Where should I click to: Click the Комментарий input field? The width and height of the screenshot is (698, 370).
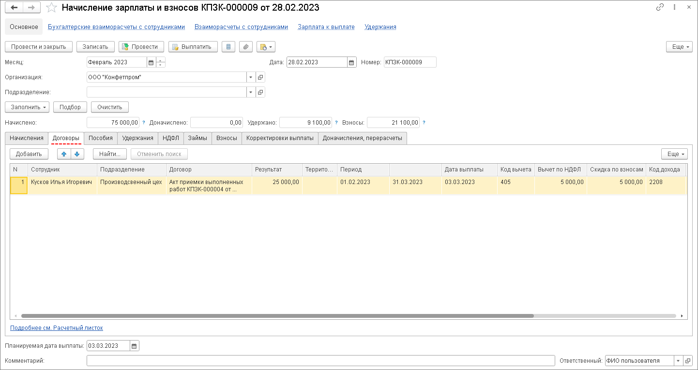[x=320, y=361]
